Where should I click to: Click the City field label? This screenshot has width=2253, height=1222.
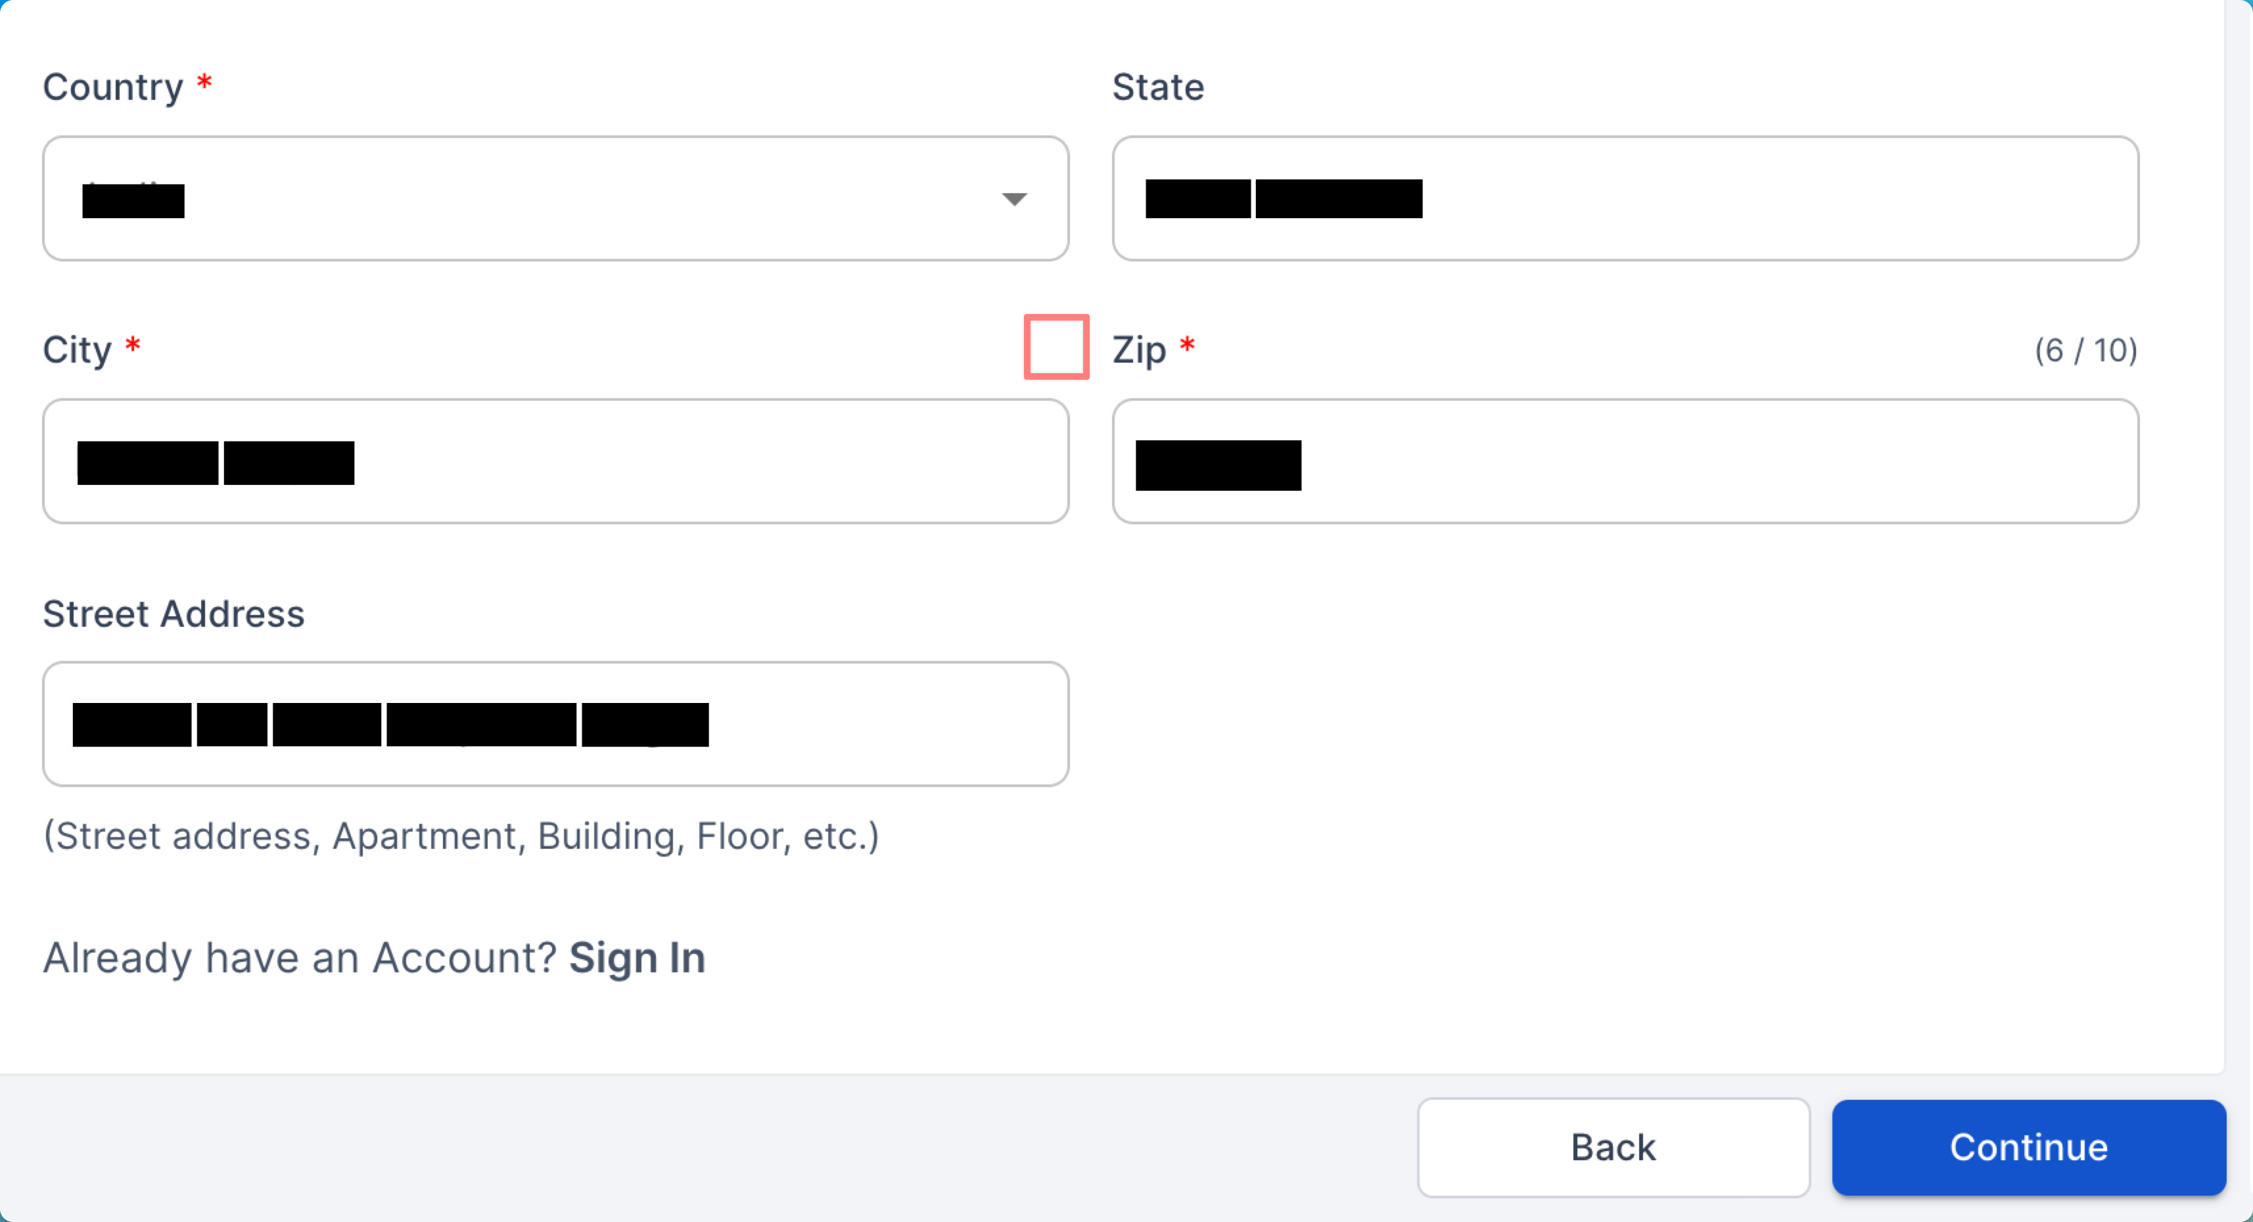tap(77, 350)
